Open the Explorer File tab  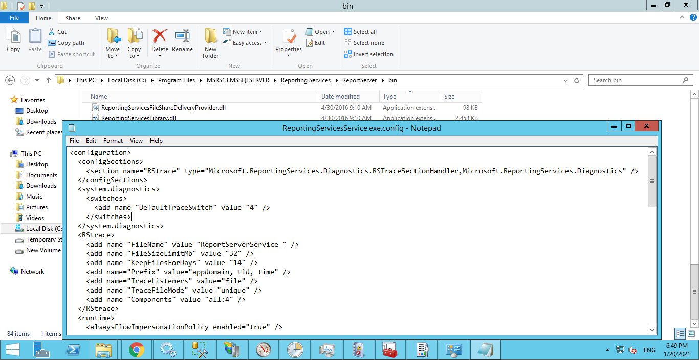[14, 18]
